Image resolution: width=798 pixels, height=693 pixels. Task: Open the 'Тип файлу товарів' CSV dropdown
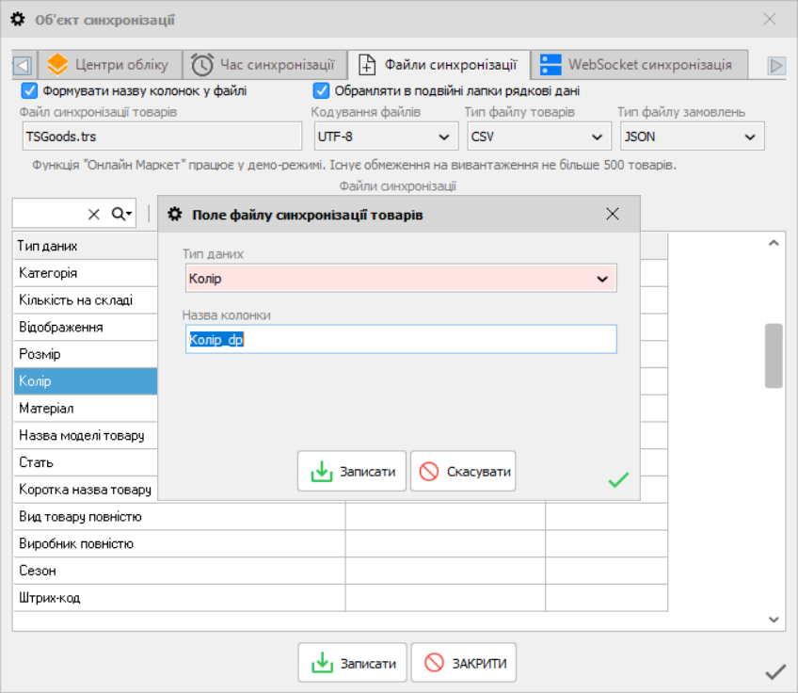(x=539, y=137)
